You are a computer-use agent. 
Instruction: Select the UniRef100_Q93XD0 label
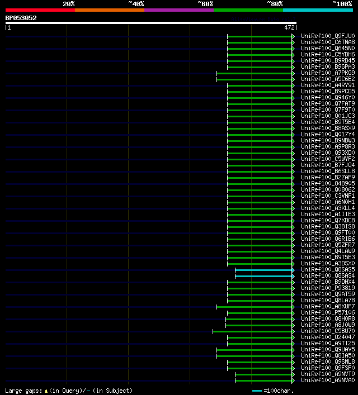[328, 153]
